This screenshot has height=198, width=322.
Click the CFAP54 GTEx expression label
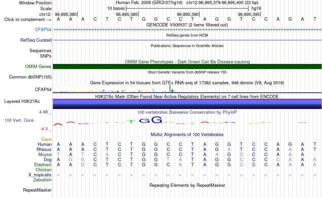[43, 89]
